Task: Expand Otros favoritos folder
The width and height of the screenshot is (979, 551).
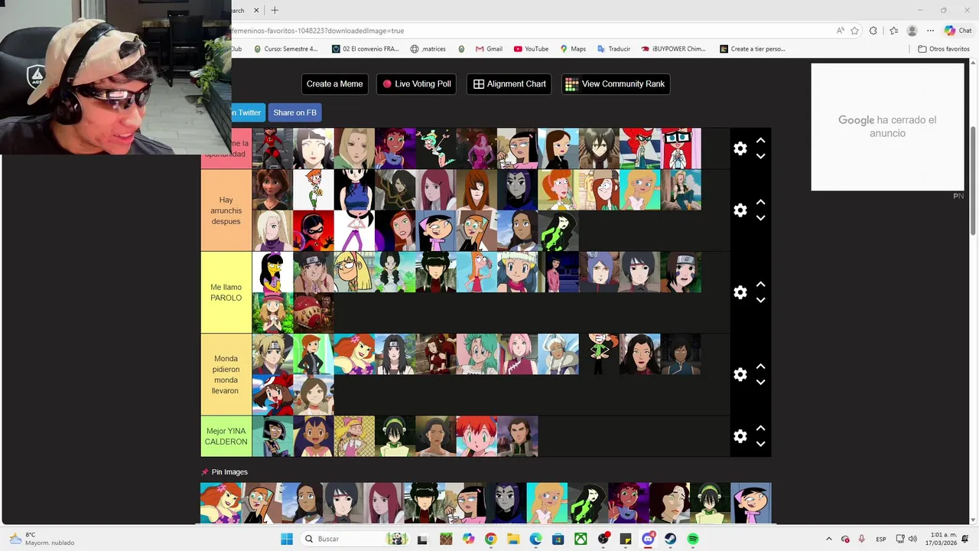Action: pyautogui.click(x=944, y=49)
